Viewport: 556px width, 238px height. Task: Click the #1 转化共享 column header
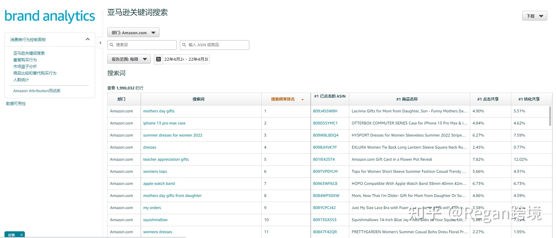pos(532,99)
